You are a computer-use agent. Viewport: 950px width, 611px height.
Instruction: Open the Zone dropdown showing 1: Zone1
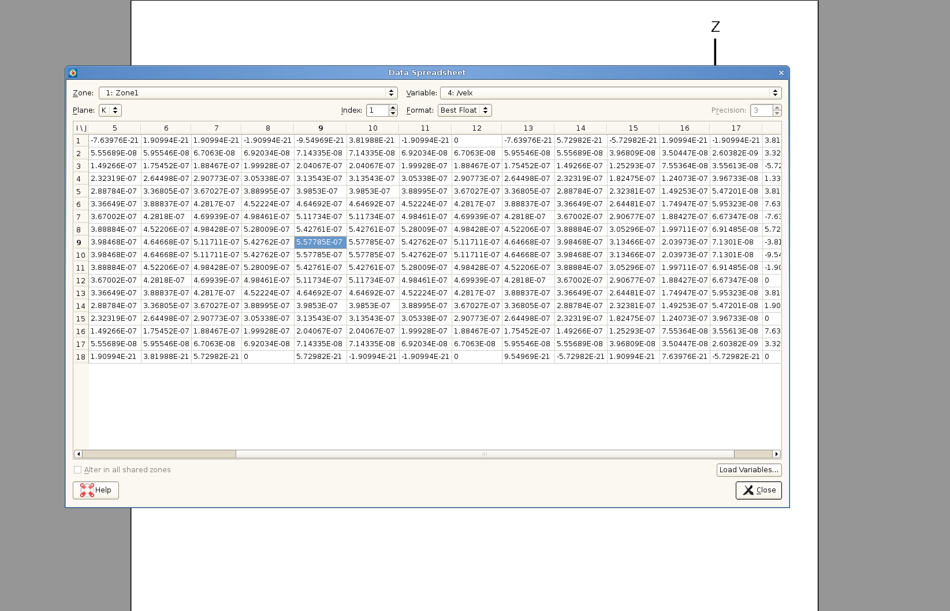[x=248, y=93]
